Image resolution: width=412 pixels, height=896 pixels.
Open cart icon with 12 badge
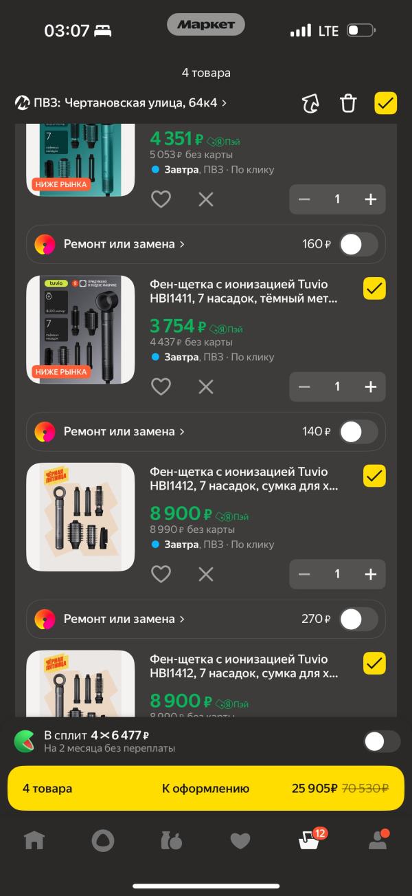309,840
